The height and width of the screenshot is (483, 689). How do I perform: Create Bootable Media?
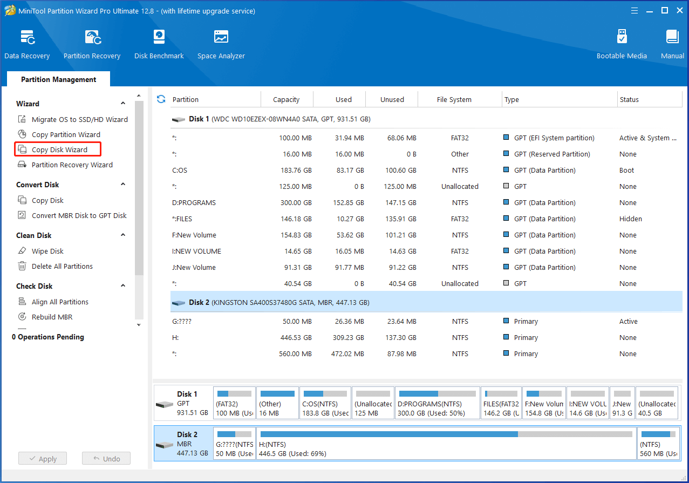tap(622, 44)
